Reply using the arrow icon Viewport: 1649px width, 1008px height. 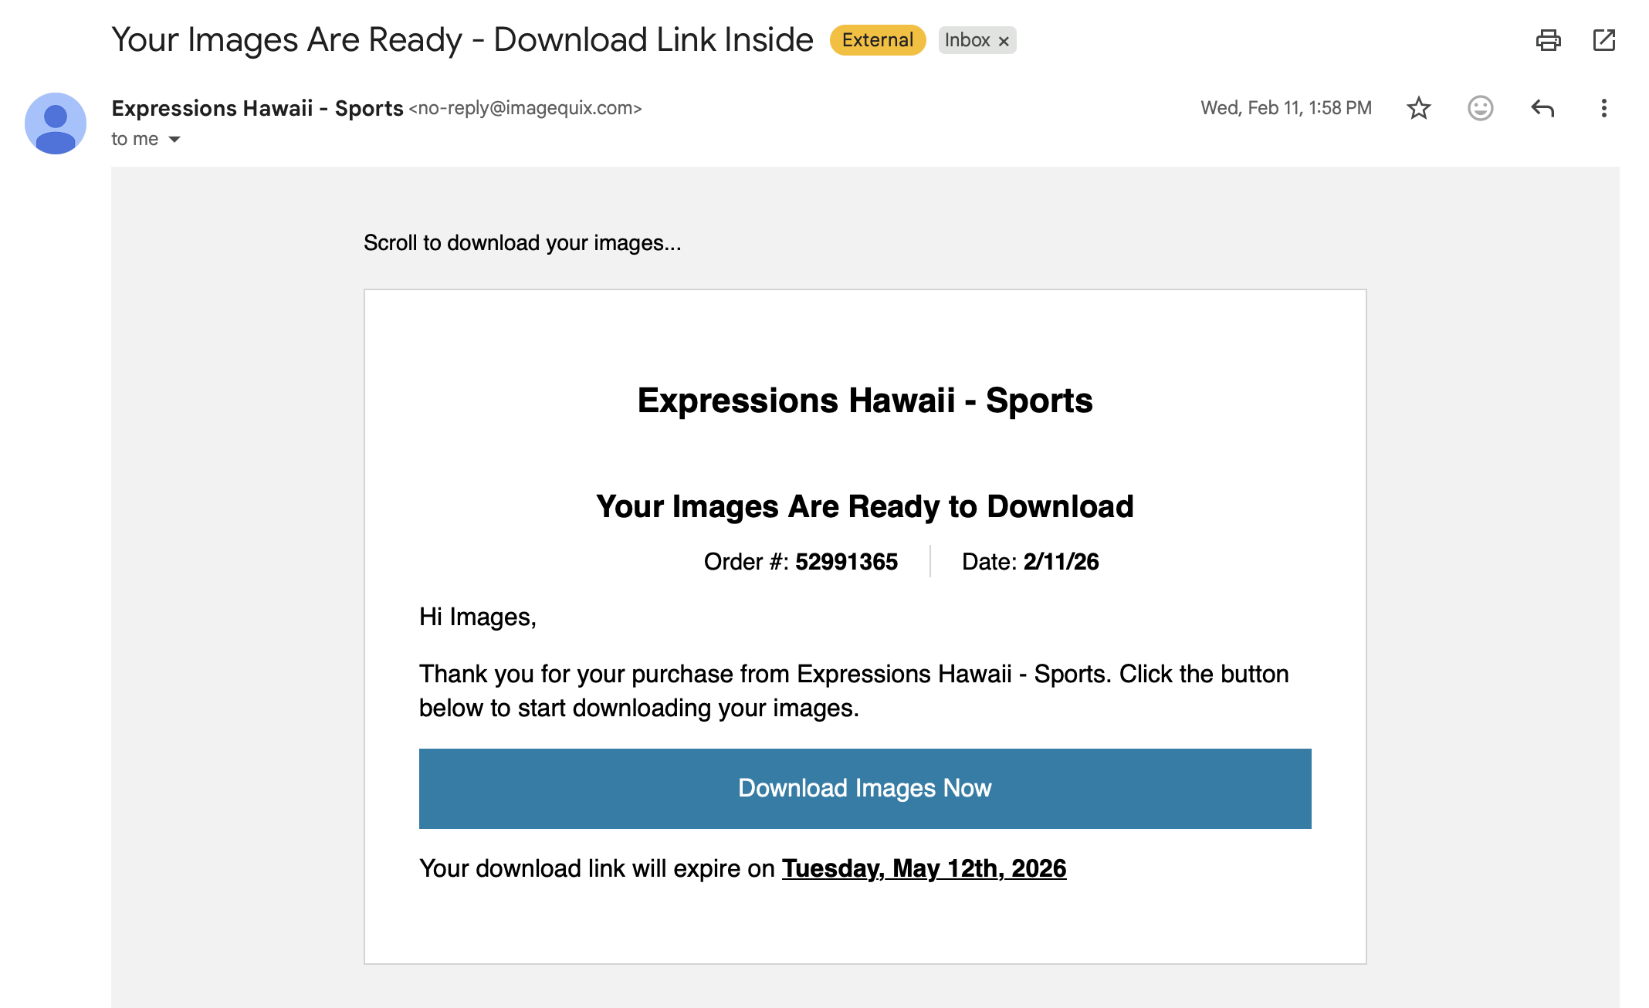pos(1542,108)
